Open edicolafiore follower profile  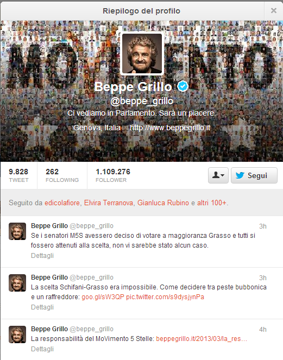pos(62,203)
